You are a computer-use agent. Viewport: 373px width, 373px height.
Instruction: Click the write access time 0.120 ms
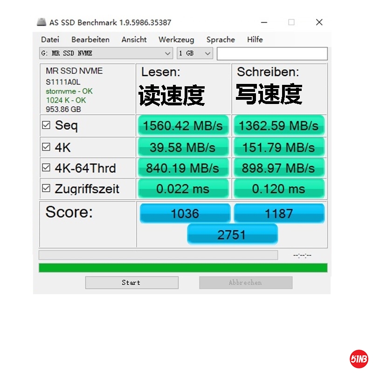pyautogui.click(x=279, y=189)
